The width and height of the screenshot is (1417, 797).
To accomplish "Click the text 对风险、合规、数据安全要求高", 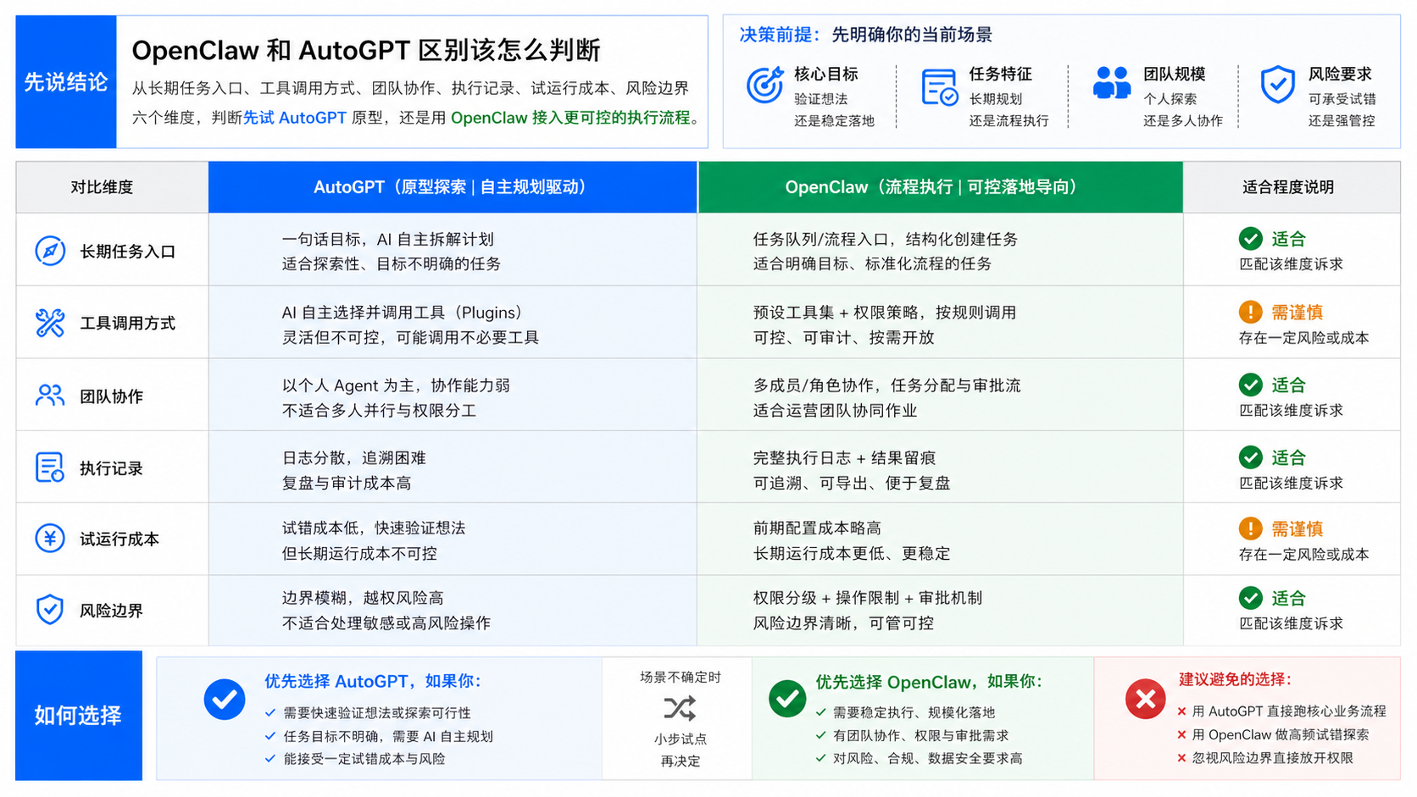I will [x=927, y=759].
